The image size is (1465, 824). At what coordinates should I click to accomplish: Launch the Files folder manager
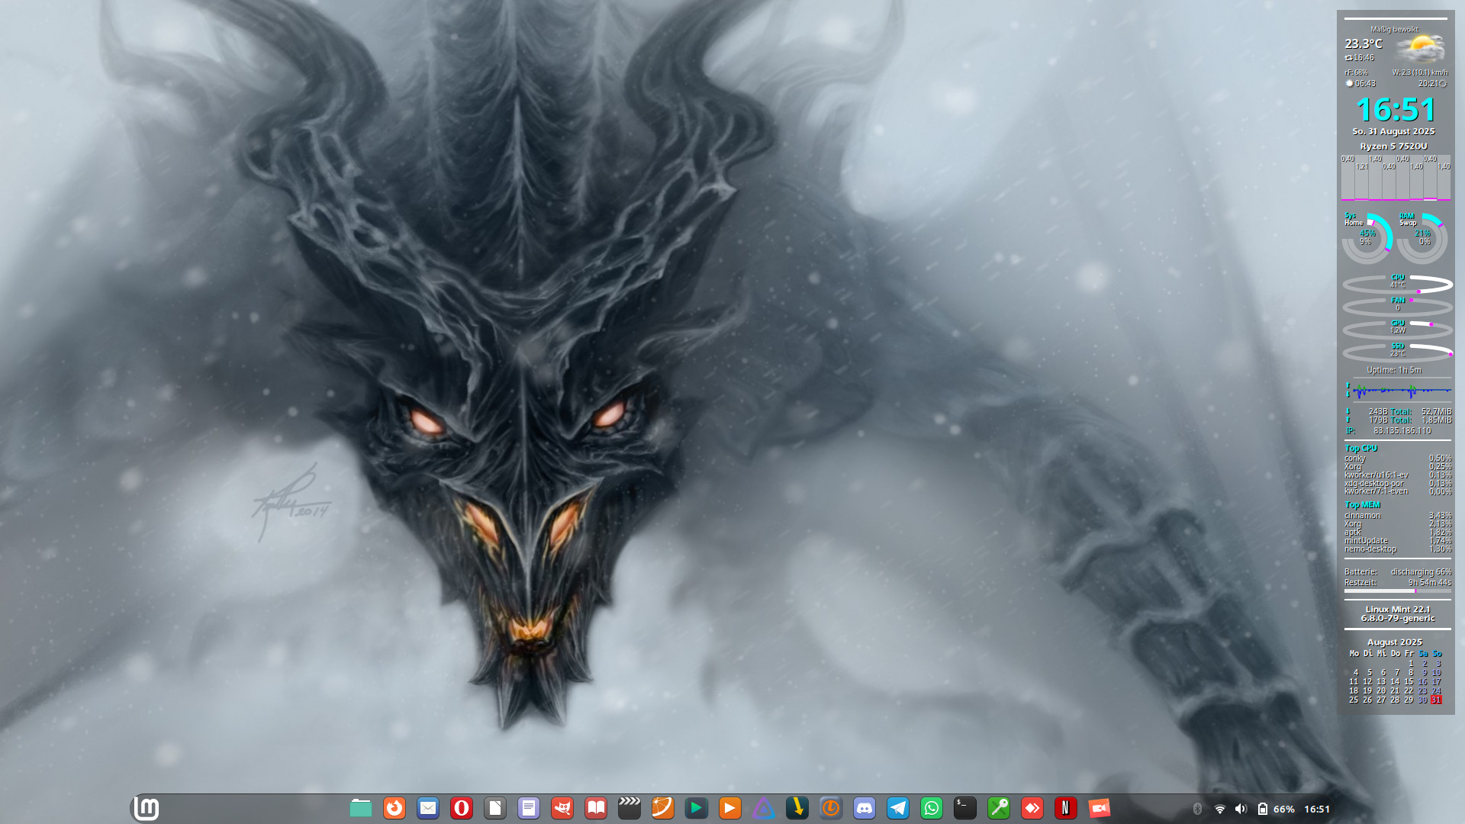point(361,808)
